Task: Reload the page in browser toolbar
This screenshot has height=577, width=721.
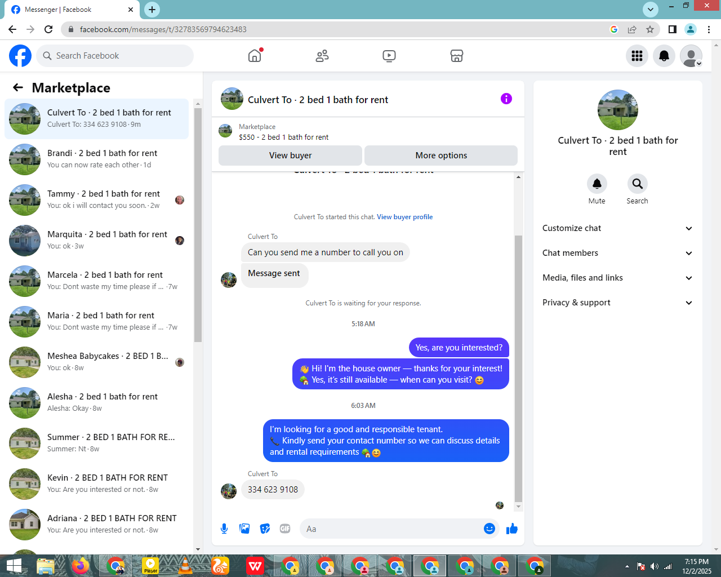Action: (x=48, y=29)
